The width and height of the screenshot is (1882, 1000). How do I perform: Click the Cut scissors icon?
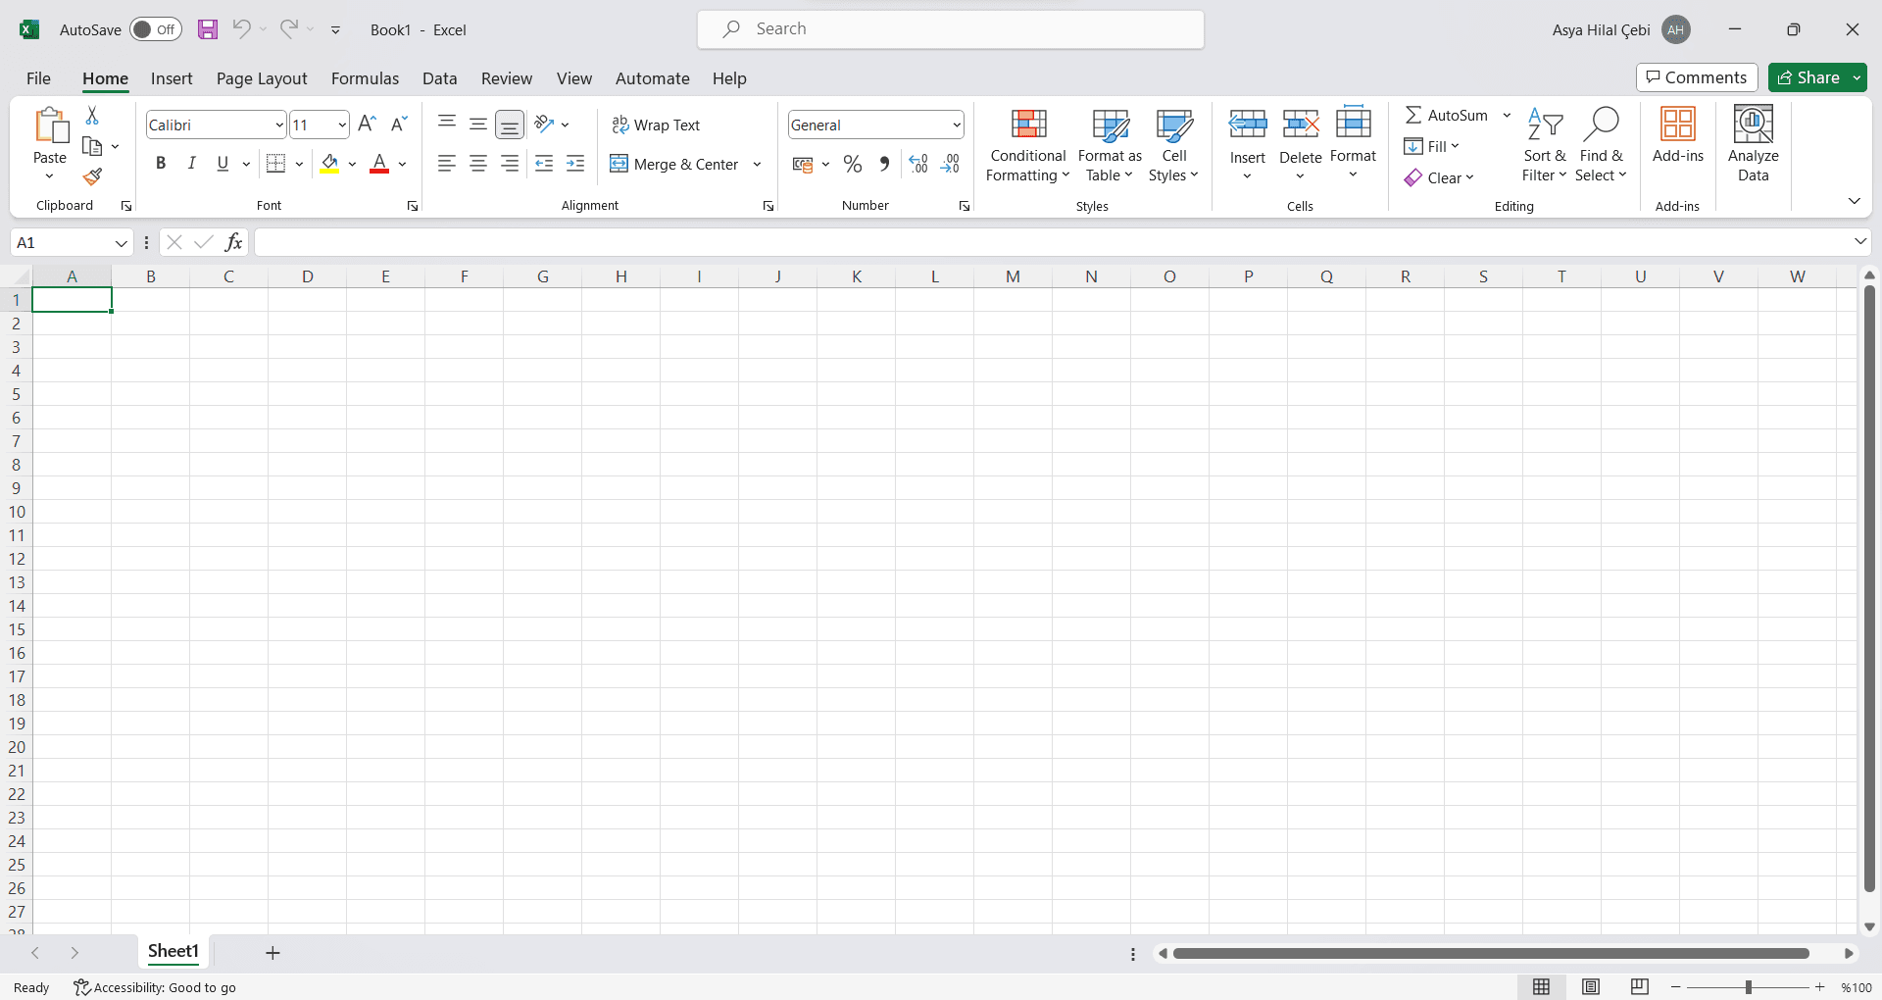[92, 116]
